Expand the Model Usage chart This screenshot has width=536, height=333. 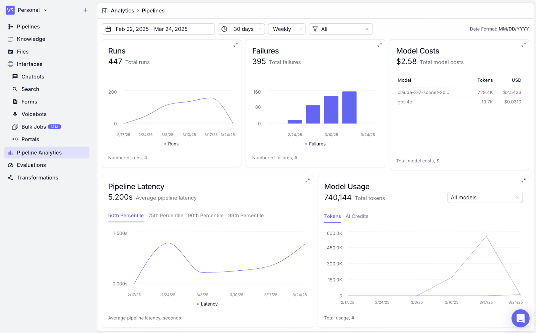(523, 180)
